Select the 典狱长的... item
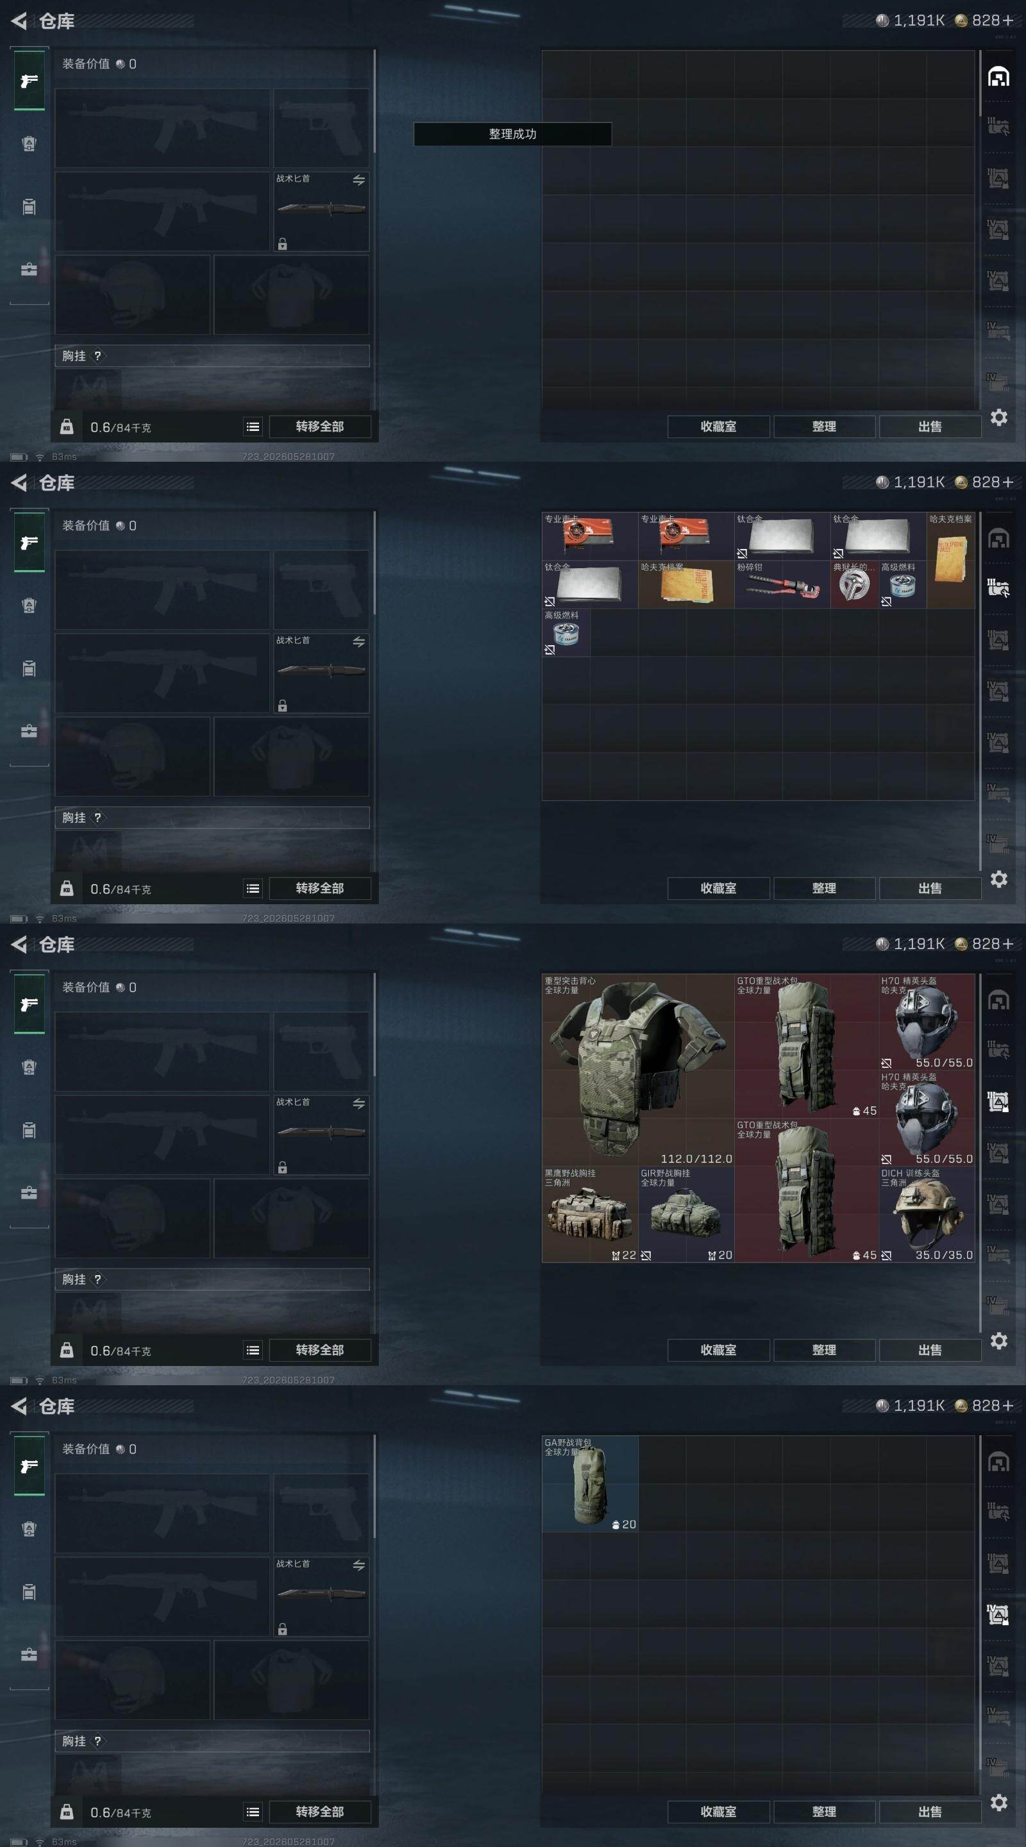 click(x=855, y=584)
